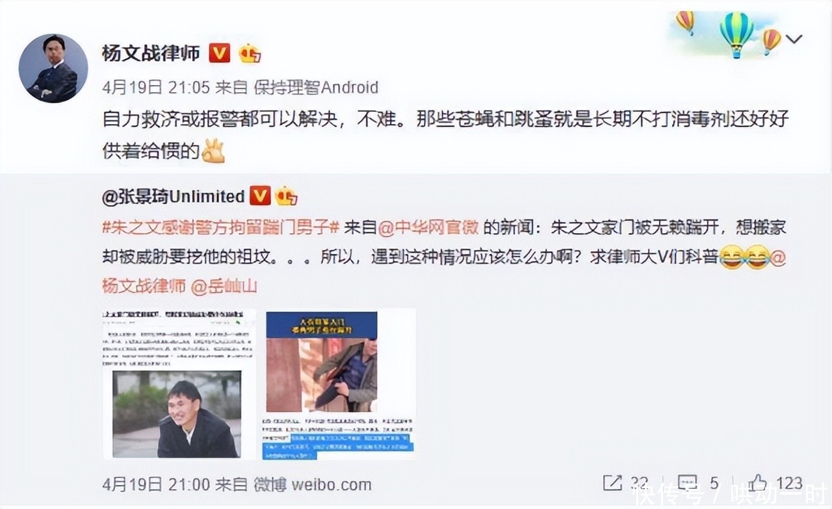Open @中华网官微 mention link

428,228
